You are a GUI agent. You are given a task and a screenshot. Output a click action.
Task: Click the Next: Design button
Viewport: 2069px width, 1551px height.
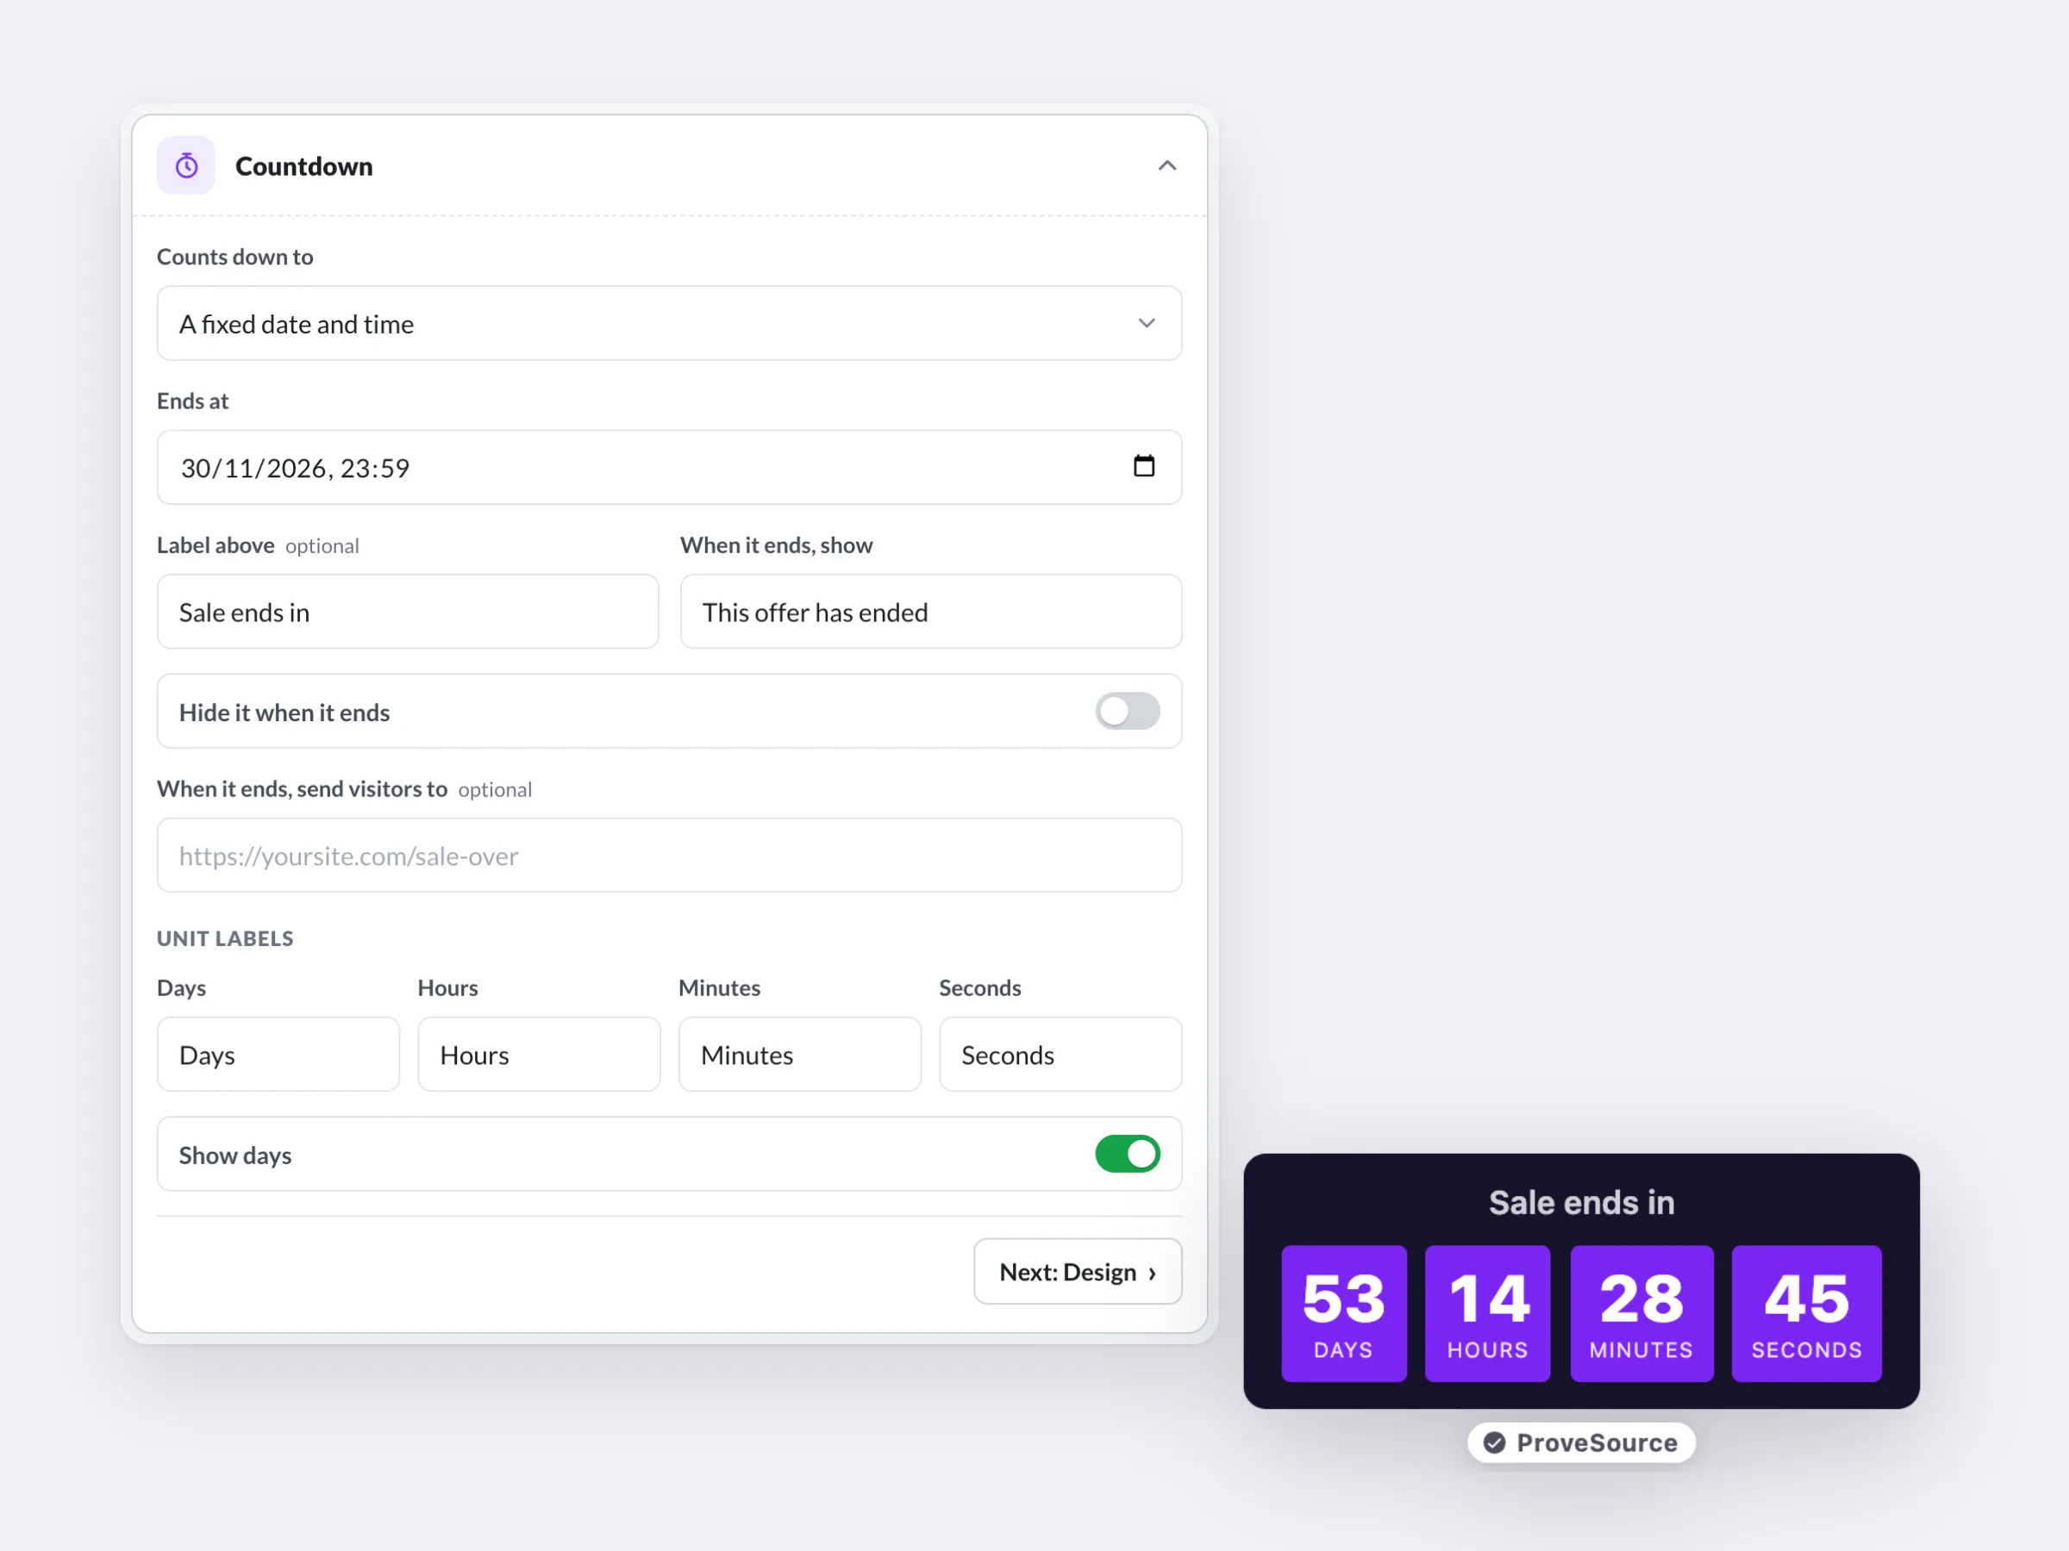click(1078, 1272)
